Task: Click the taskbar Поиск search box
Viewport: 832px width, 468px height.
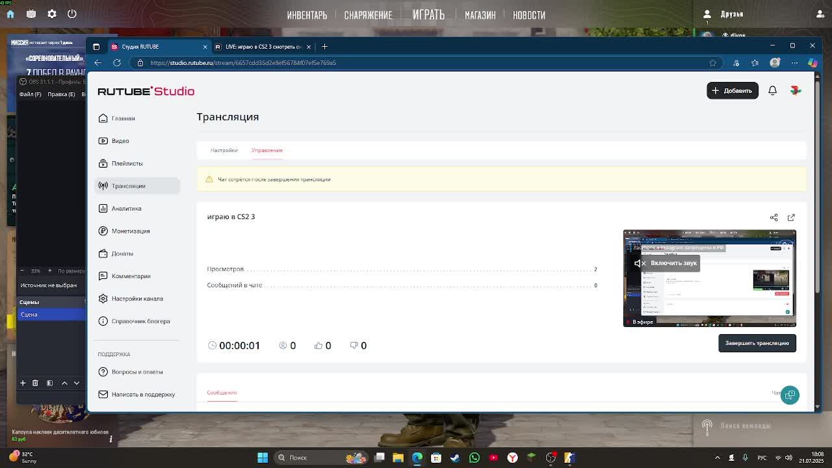Action: click(321, 458)
